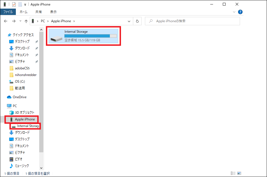Select Apple iPhone in the navigation pane
This screenshot has width=267, height=177.
click(25, 119)
